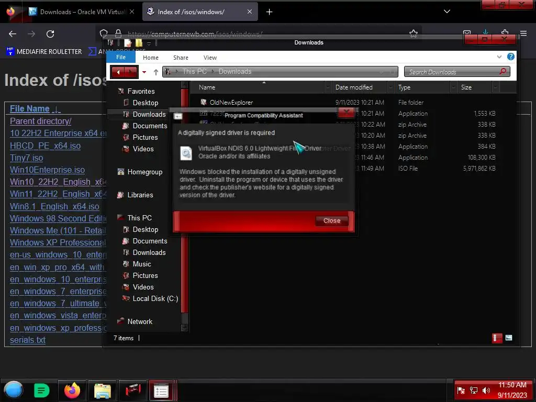
Task: Switch to Downloads – Oracle VM VirtualBox tab
Action: (x=81, y=12)
